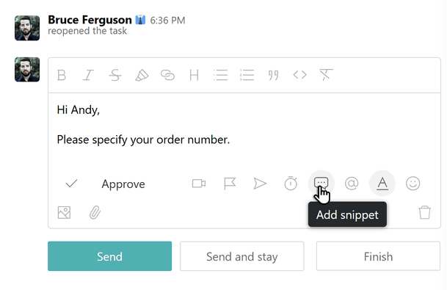Click the Add snippet icon
Image resolution: width=447 pixels, height=290 pixels.
[x=321, y=183]
